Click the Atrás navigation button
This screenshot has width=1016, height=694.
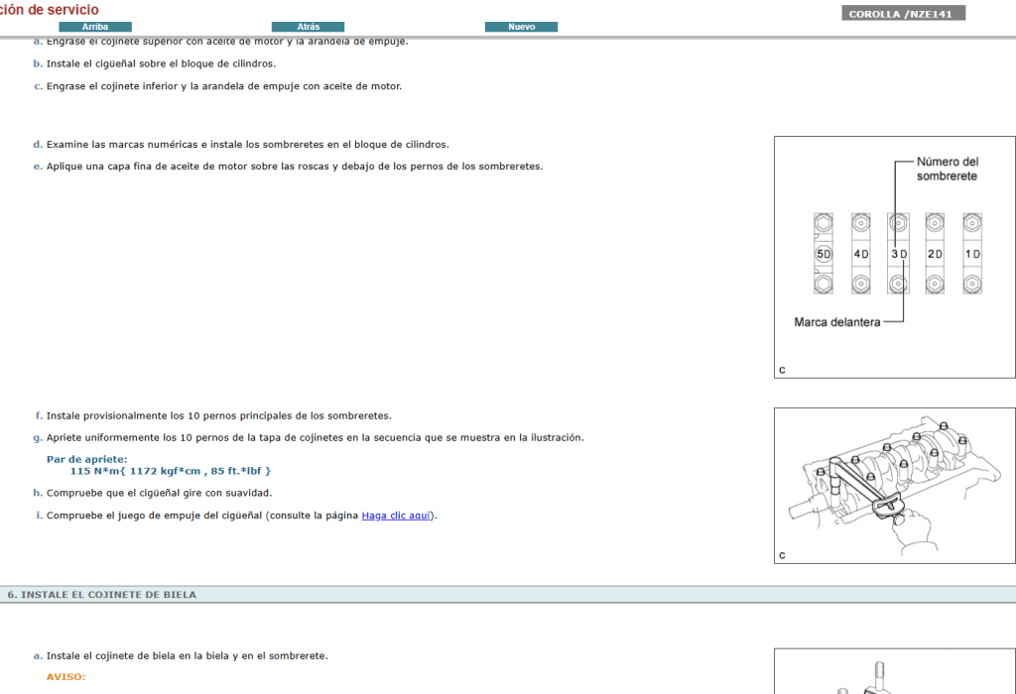pos(308,26)
